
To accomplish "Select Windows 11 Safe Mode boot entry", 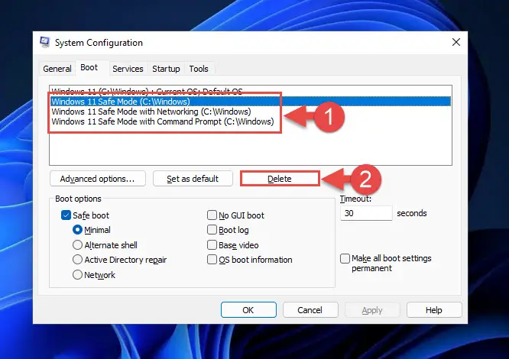I will [x=251, y=102].
